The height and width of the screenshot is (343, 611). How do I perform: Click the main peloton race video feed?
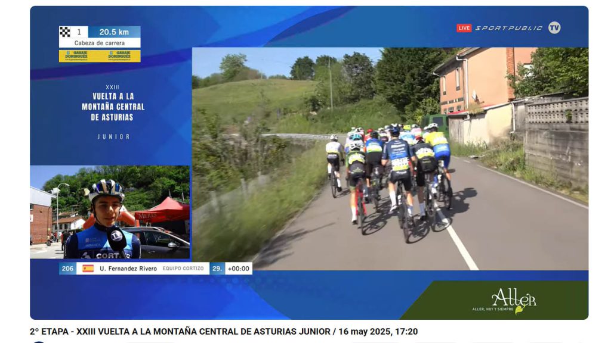390,158
